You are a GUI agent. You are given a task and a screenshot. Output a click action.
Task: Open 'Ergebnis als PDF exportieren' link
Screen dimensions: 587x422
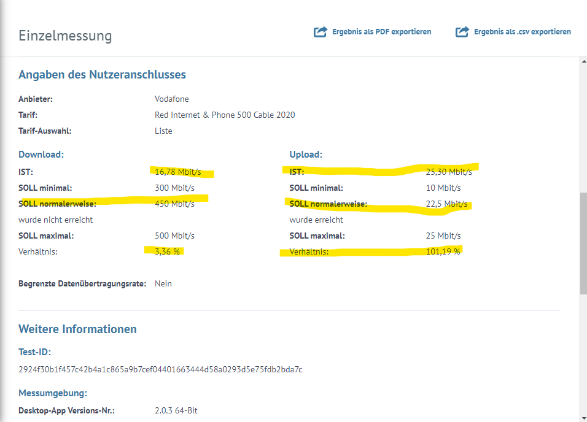(x=381, y=32)
